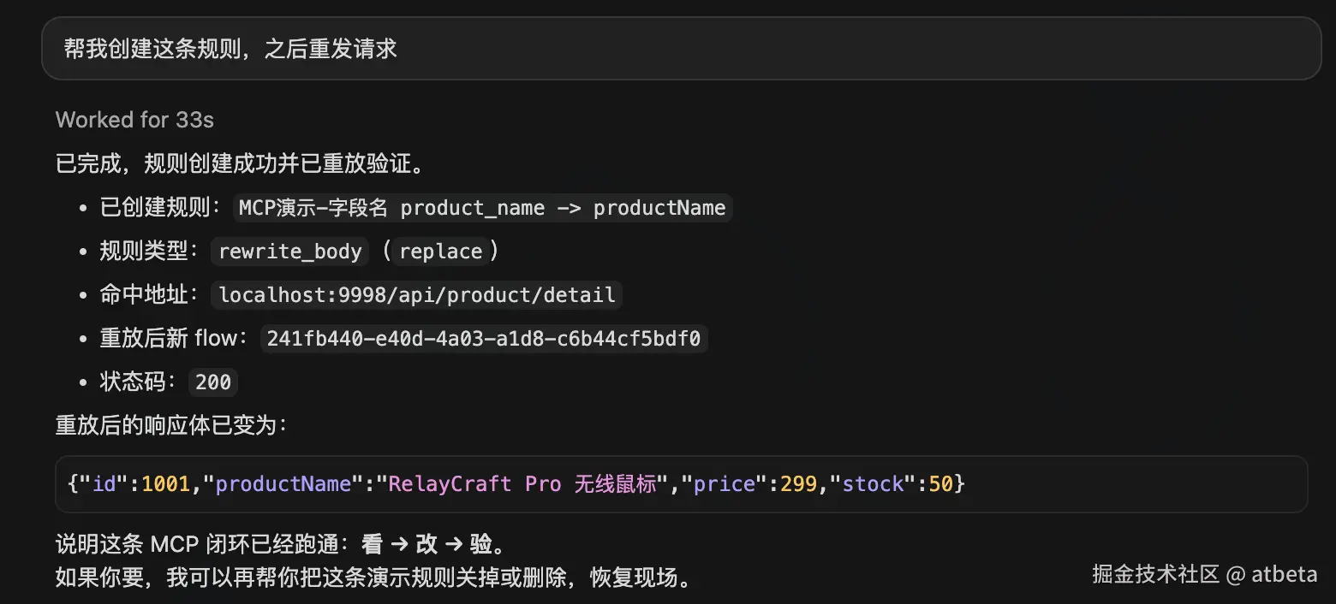Image resolution: width=1336 pixels, height=604 pixels.
Task: Click the flow ID '241fb440-e40d-4a03-a1d8-c6b44cf5bdf0'
Action: (x=484, y=339)
